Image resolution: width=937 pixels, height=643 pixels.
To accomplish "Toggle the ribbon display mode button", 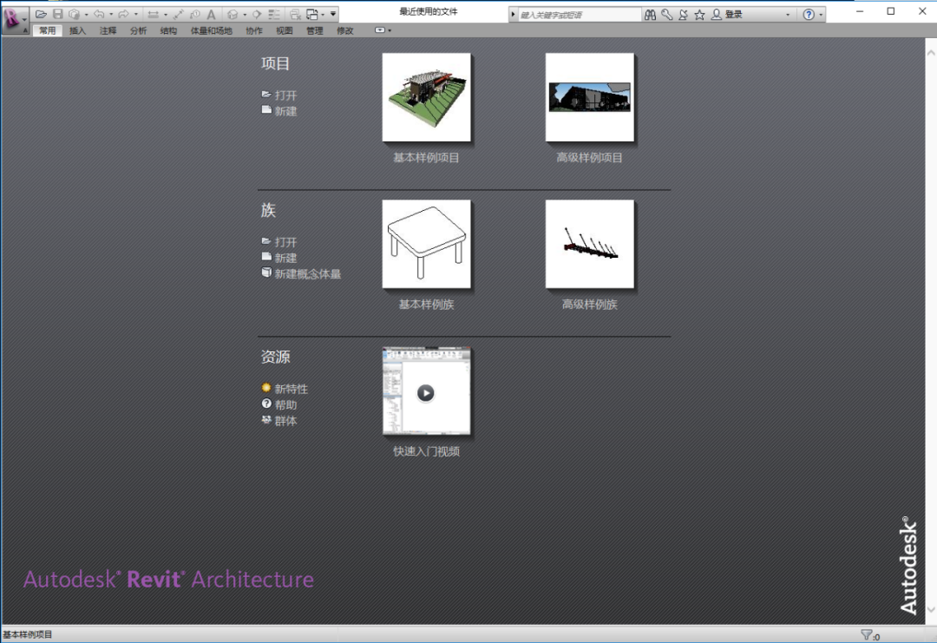I will [x=380, y=30].
